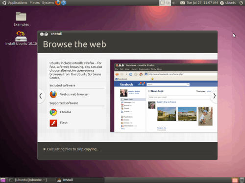
Task: Click the Ubuntu logo beside Applications
Action: point(4,3)
